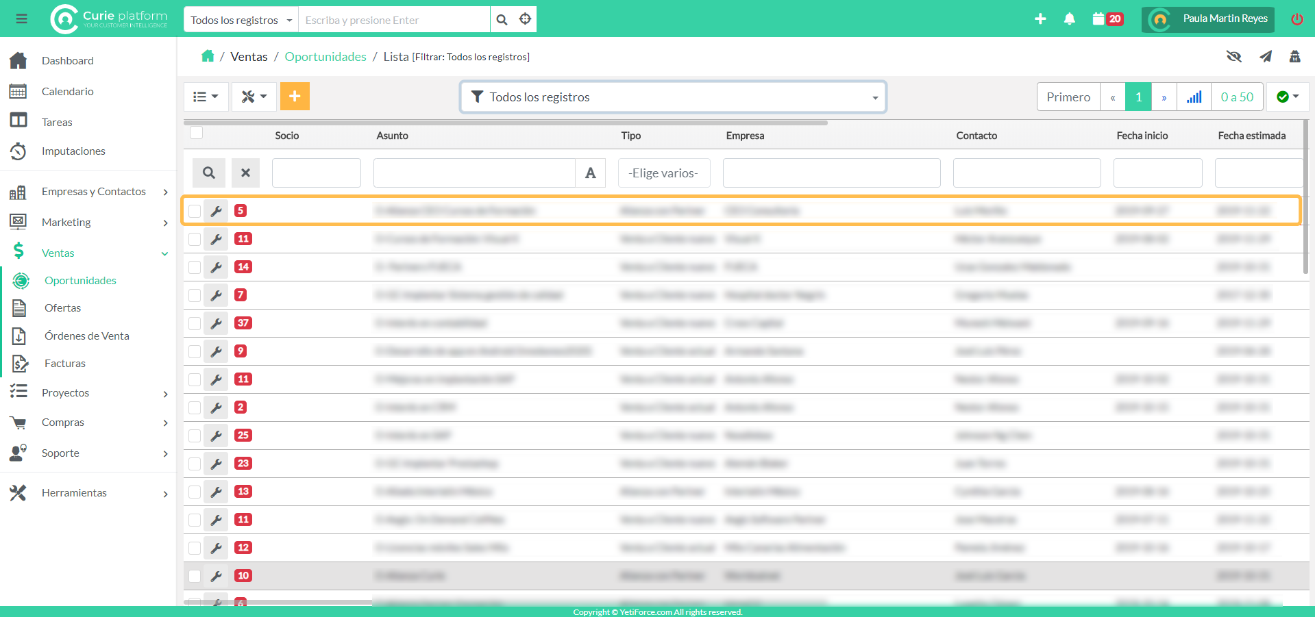The height and width of the screenshot is (617, 1315).
Task: Click the bar chart record count icon
Action: coord(1194,97)
